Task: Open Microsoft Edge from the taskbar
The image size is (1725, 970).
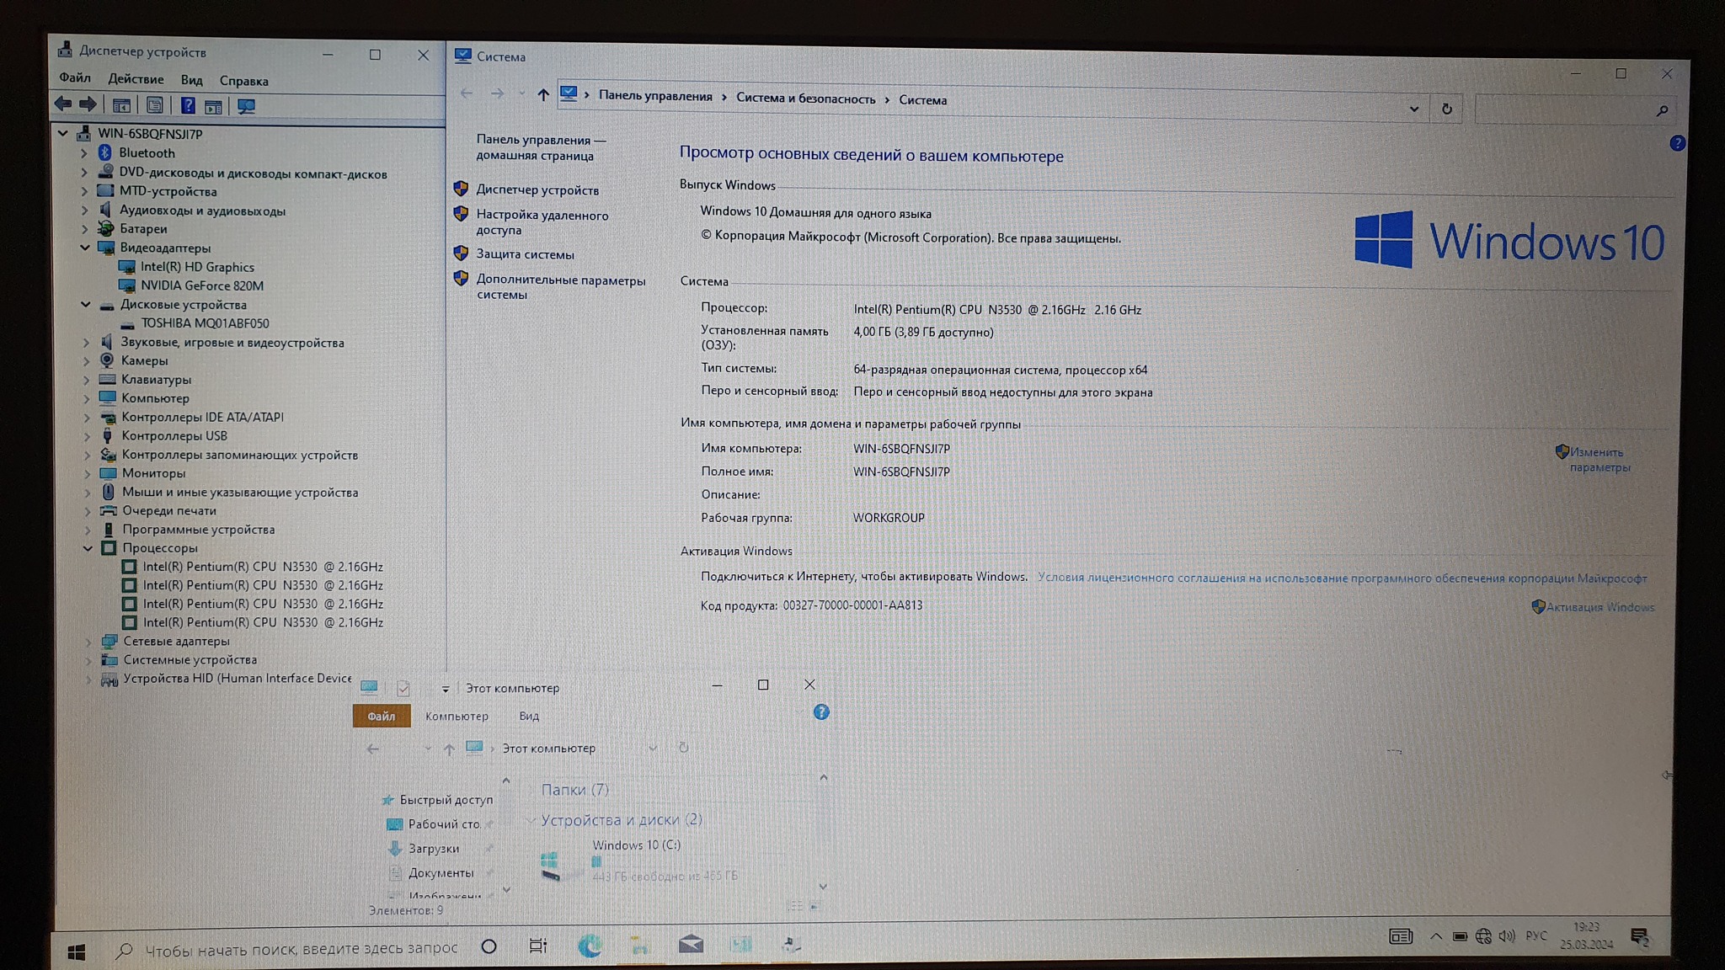Action: pos(590,946)
